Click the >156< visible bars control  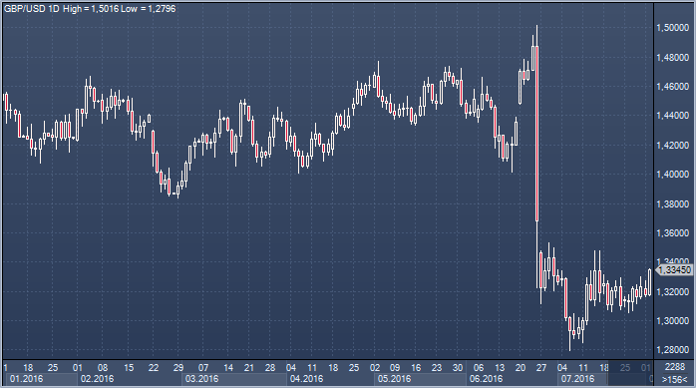[x=675, y=380]
